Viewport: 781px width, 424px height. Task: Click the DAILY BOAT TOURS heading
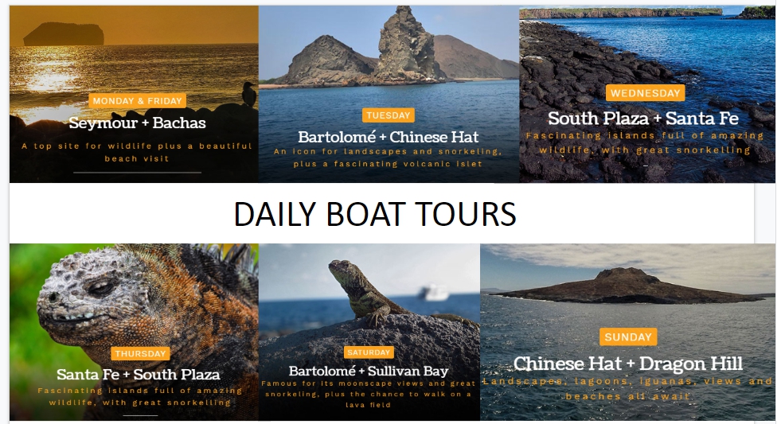point(375,214)
